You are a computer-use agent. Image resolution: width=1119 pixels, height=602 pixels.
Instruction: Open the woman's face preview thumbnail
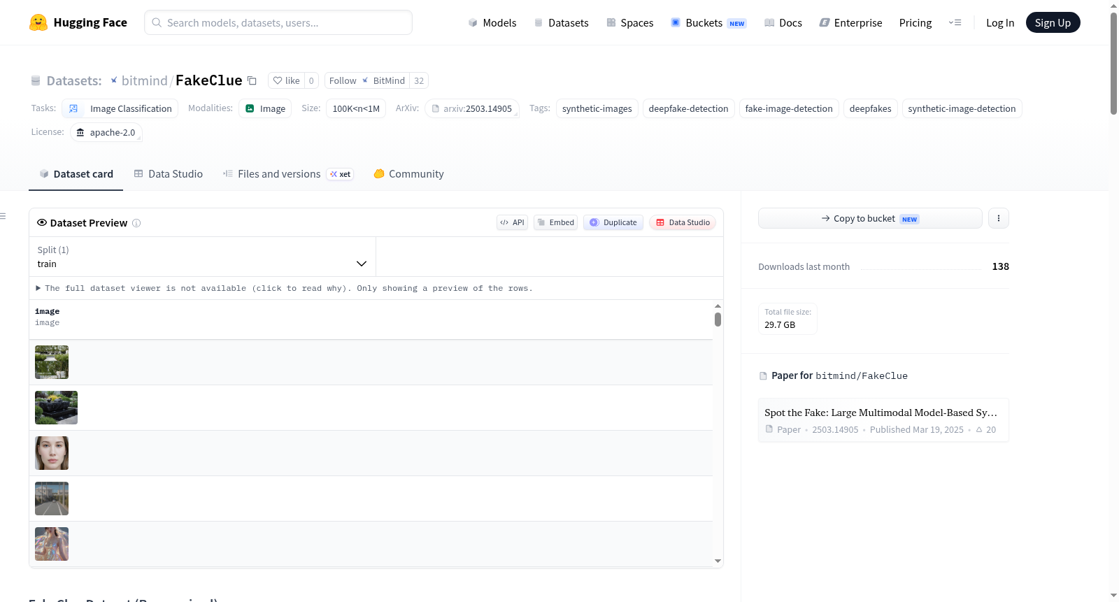(x=52, y=453)
